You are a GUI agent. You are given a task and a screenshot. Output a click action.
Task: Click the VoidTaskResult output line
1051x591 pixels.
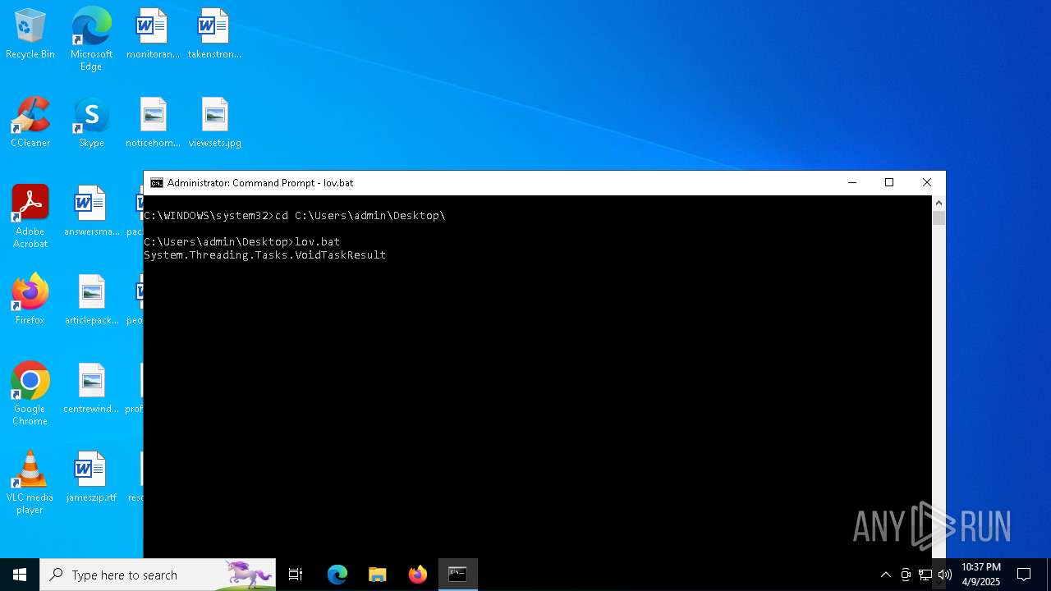pyautogui.click(x=264, y=255)
